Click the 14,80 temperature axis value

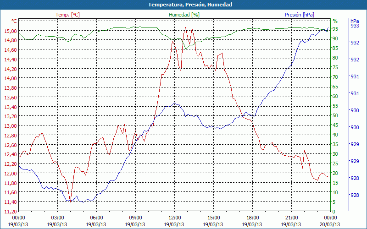tap(11, 40)
